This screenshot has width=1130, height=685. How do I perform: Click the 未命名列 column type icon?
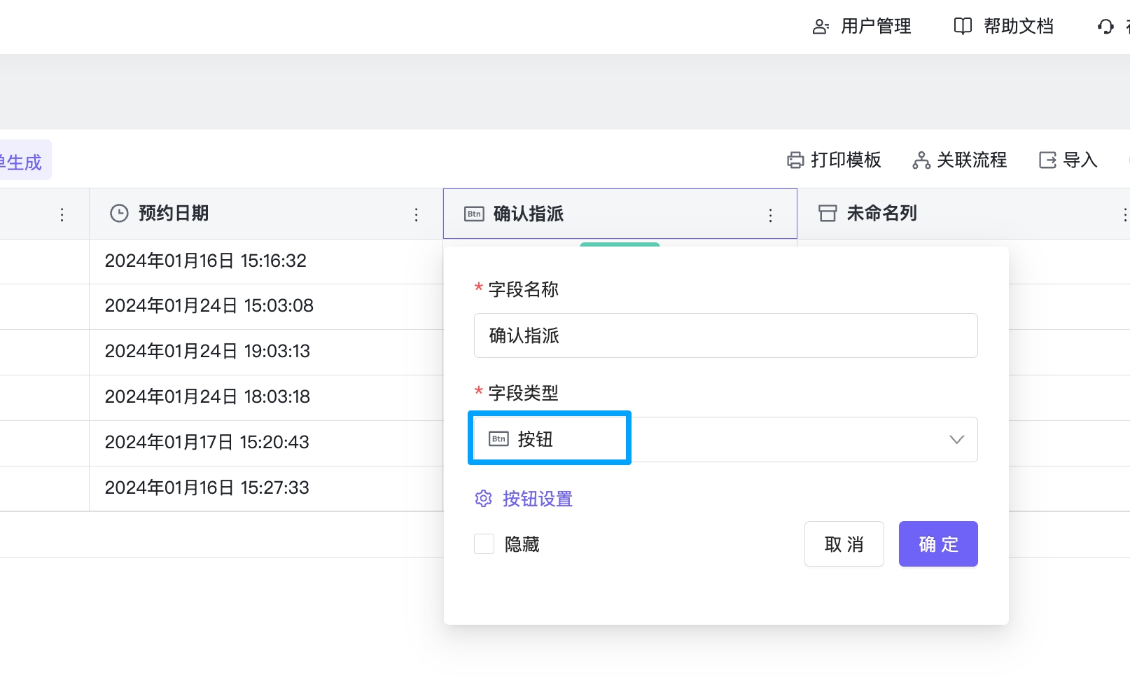(828, 214)
